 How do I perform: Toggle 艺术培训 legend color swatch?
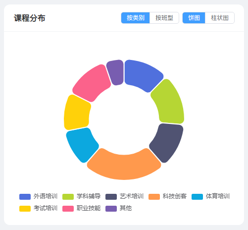point(111,197)
